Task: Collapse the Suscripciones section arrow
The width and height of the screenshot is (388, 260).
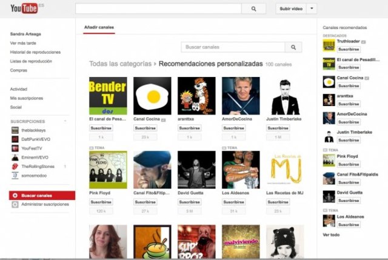Action: click(65, 121)
